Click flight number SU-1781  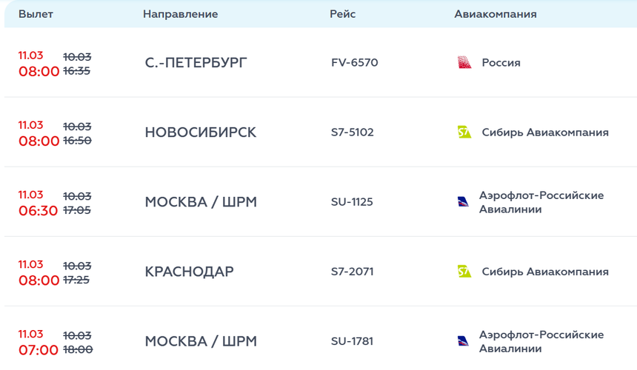(x=352, y=341)
